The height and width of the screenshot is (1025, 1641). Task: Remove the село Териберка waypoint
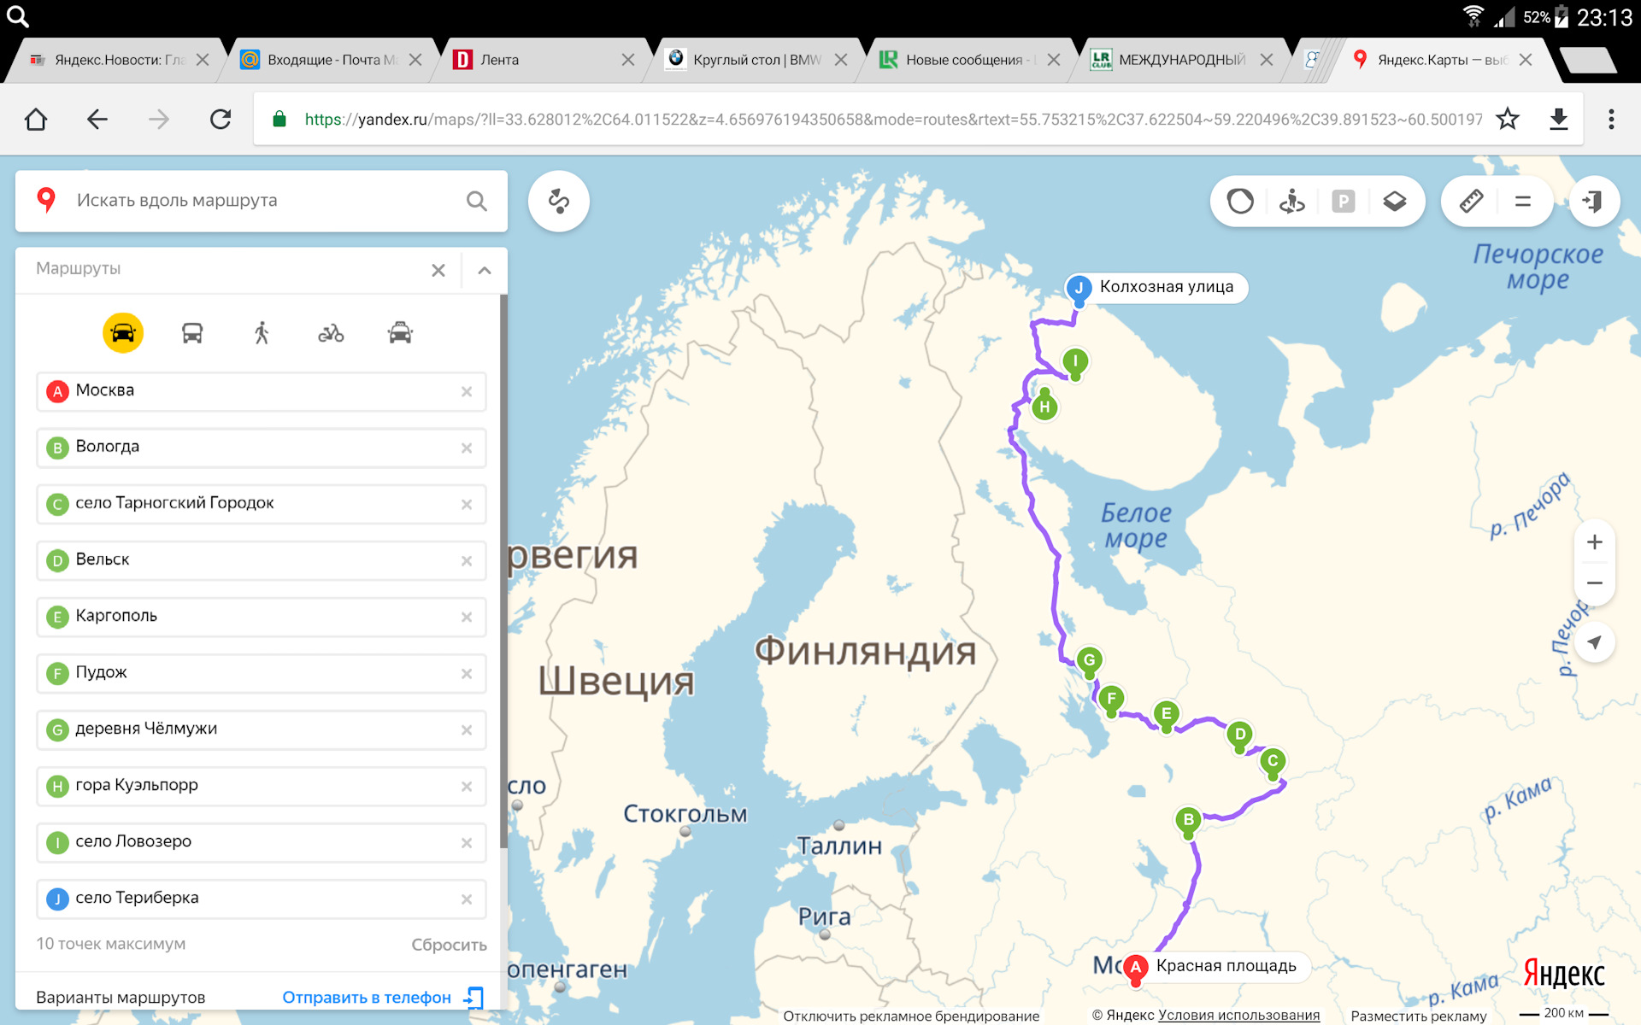(x=467, y=899)
